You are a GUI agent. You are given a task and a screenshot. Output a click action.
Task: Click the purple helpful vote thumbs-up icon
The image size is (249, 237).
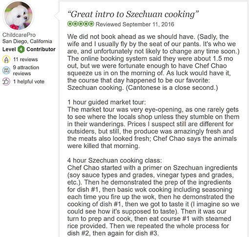pos(6,82)
